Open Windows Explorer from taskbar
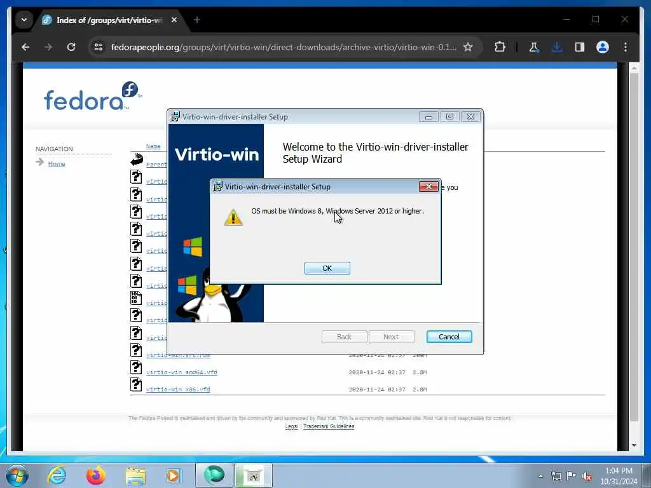Viewport: 651px width, 488px height. point(135,475)
